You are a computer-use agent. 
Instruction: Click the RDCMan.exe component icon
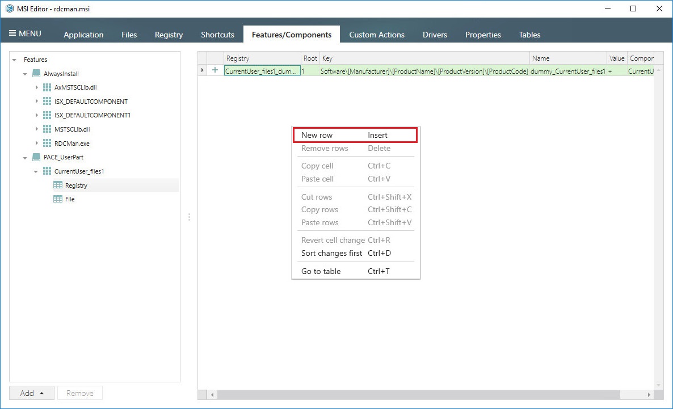click(47, 144)
